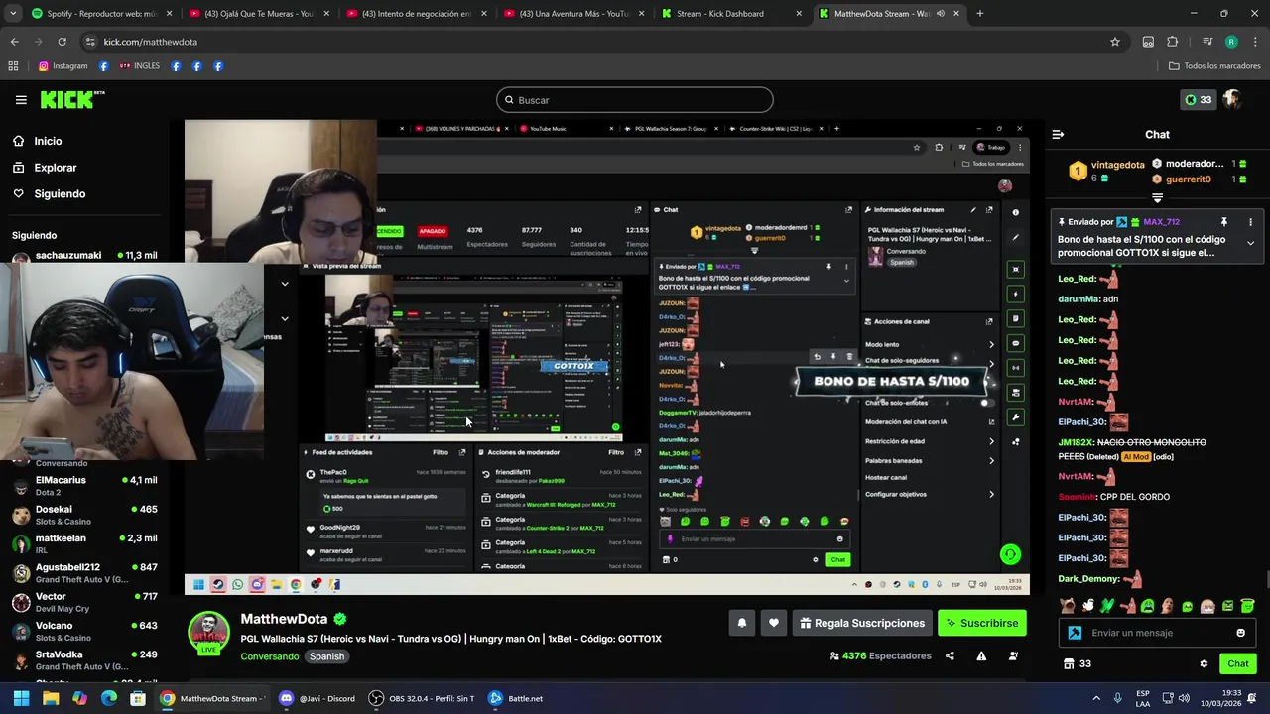Viewport: 1270px width, 714px height.
Task: Follow channel with heart icon
Action: pyautogui.click(x=773, y=623)
